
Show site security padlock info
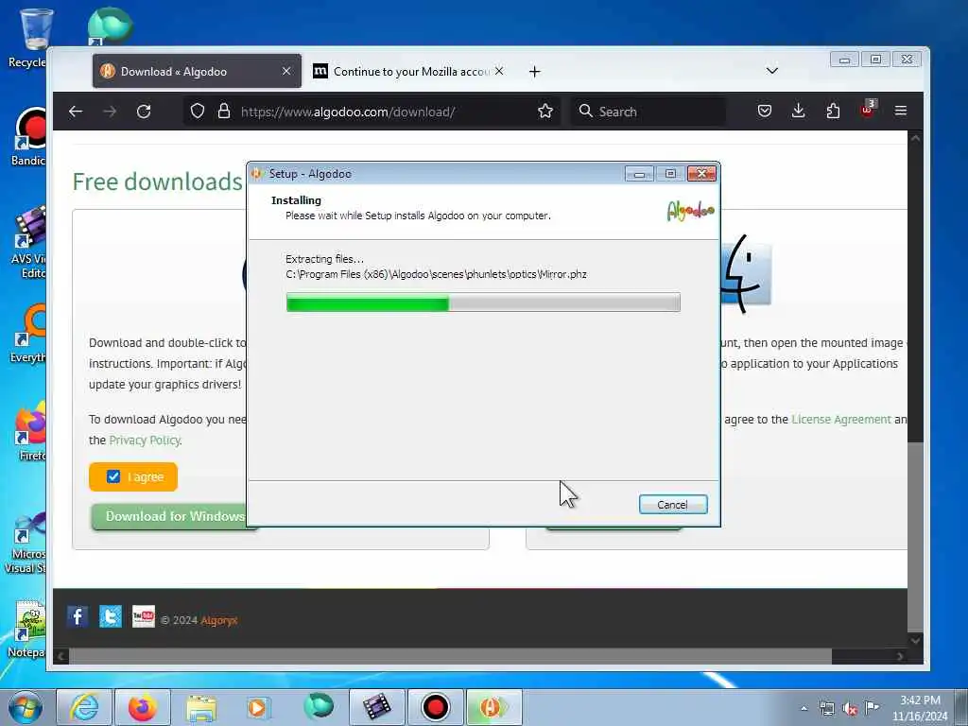pyautogui.click(x=224, y=112)
